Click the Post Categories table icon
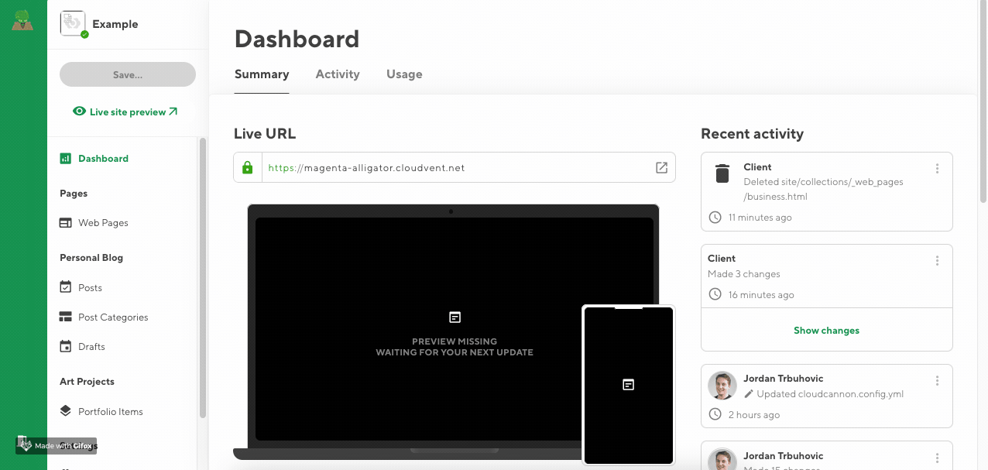 (65, 317)
